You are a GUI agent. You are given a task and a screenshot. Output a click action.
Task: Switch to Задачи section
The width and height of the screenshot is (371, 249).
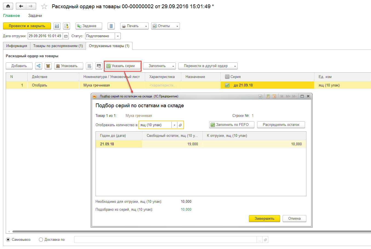click(x=35, y=16)
